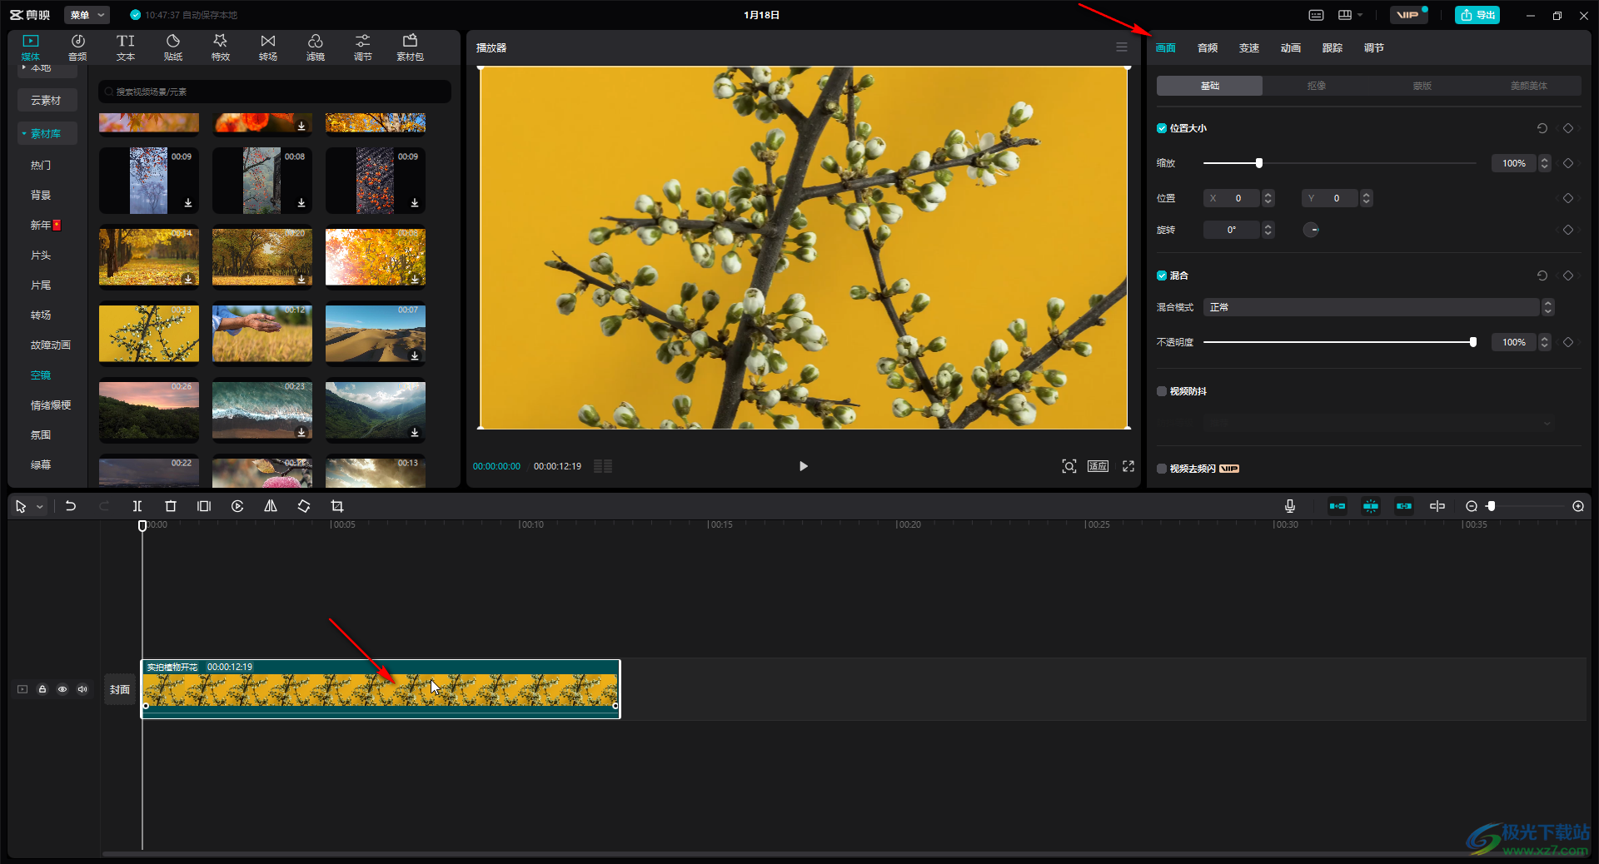Open the 菜单 menu dropdown
The image size is (1599, 864).
pyautogui.click(x=87, y=15)
